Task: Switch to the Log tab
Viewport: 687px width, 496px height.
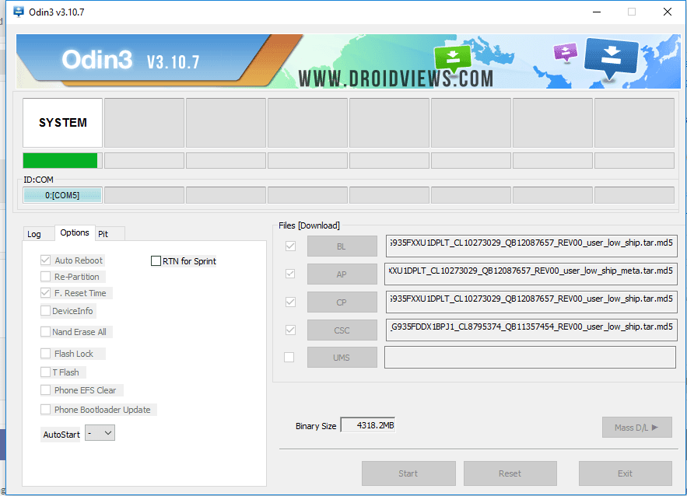Action: (x=34, y=234)
